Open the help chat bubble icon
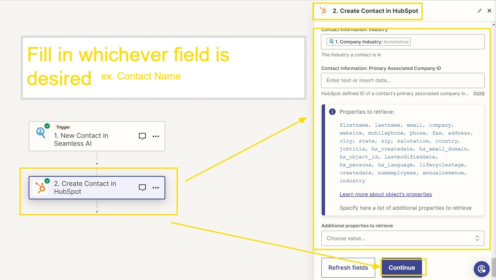Screen dimensions: 496x280 coord(481,269)
